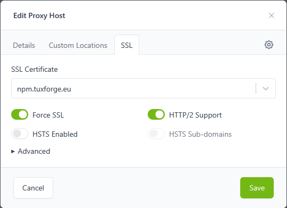Click the HTTP/2 Support label

pyautogui.click(x=195, y=115)
